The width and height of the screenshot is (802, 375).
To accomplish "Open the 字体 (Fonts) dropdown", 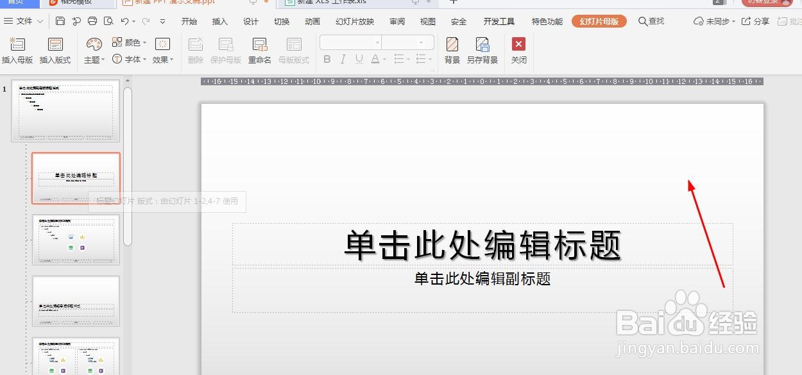I will [132, 58].
